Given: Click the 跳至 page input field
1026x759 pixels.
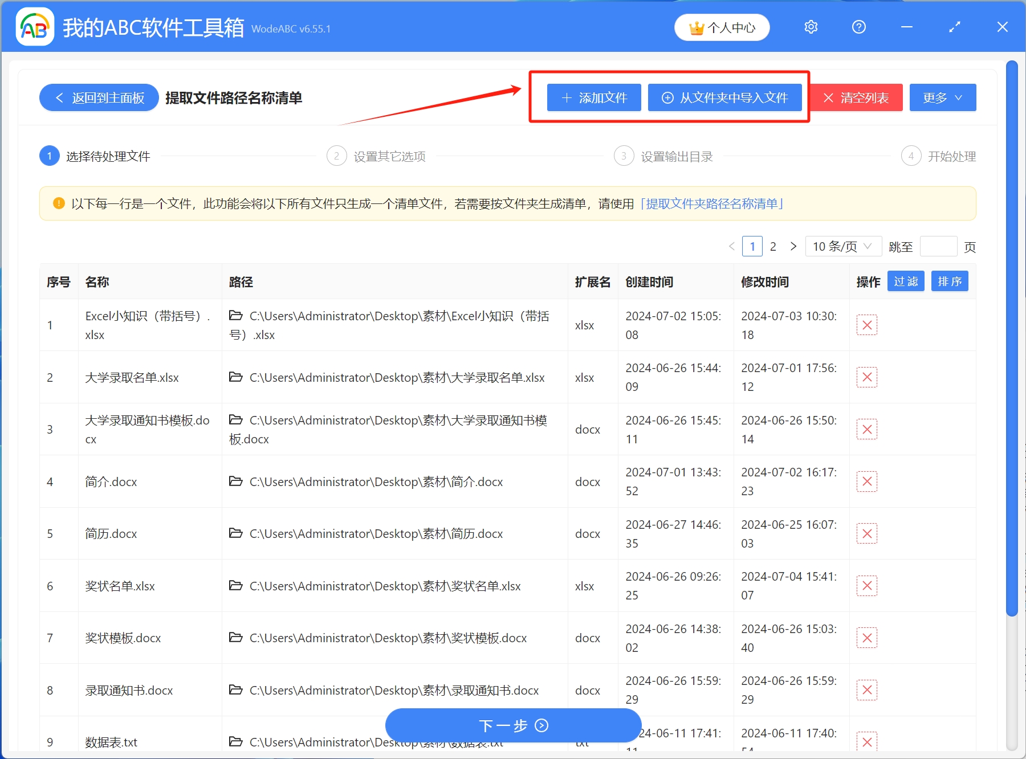Looking at the screenshot, I should tap(938, 246).
